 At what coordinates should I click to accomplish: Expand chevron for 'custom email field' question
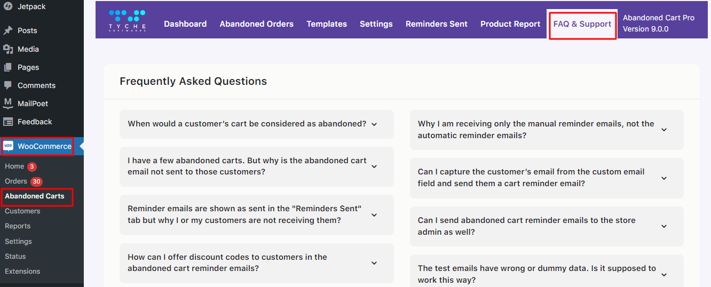[x=664, y=178]
